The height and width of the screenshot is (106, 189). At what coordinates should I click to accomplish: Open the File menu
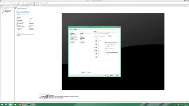1,3
